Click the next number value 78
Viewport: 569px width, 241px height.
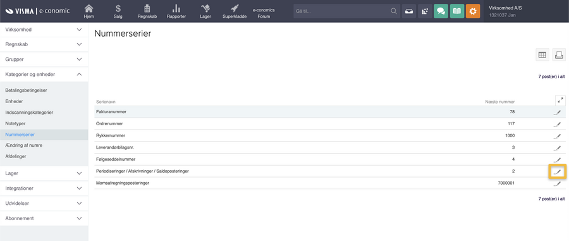point(512,112)
